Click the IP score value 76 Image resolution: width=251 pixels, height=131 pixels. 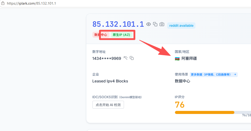point(180,105)
